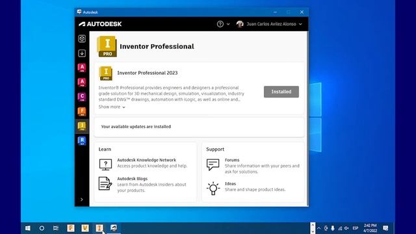This screenshot has width=416, height=234.
Task: Click the muted volume tray icon
Action: point(346,228)
